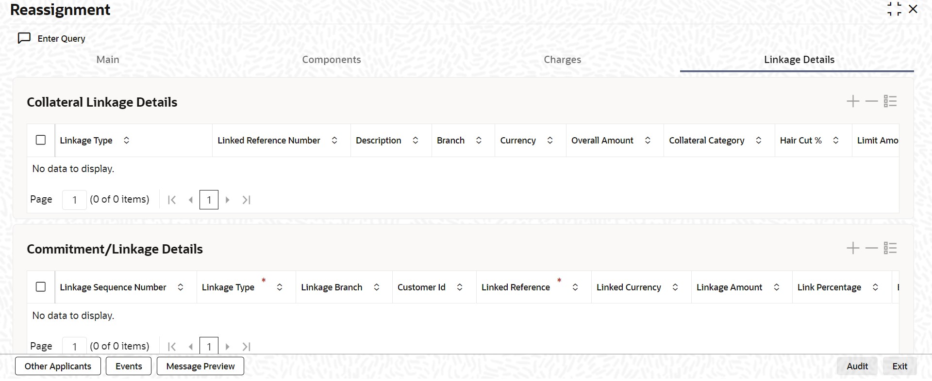Click the Audit button
Screen dimensions: 932x381
point(857,366)
